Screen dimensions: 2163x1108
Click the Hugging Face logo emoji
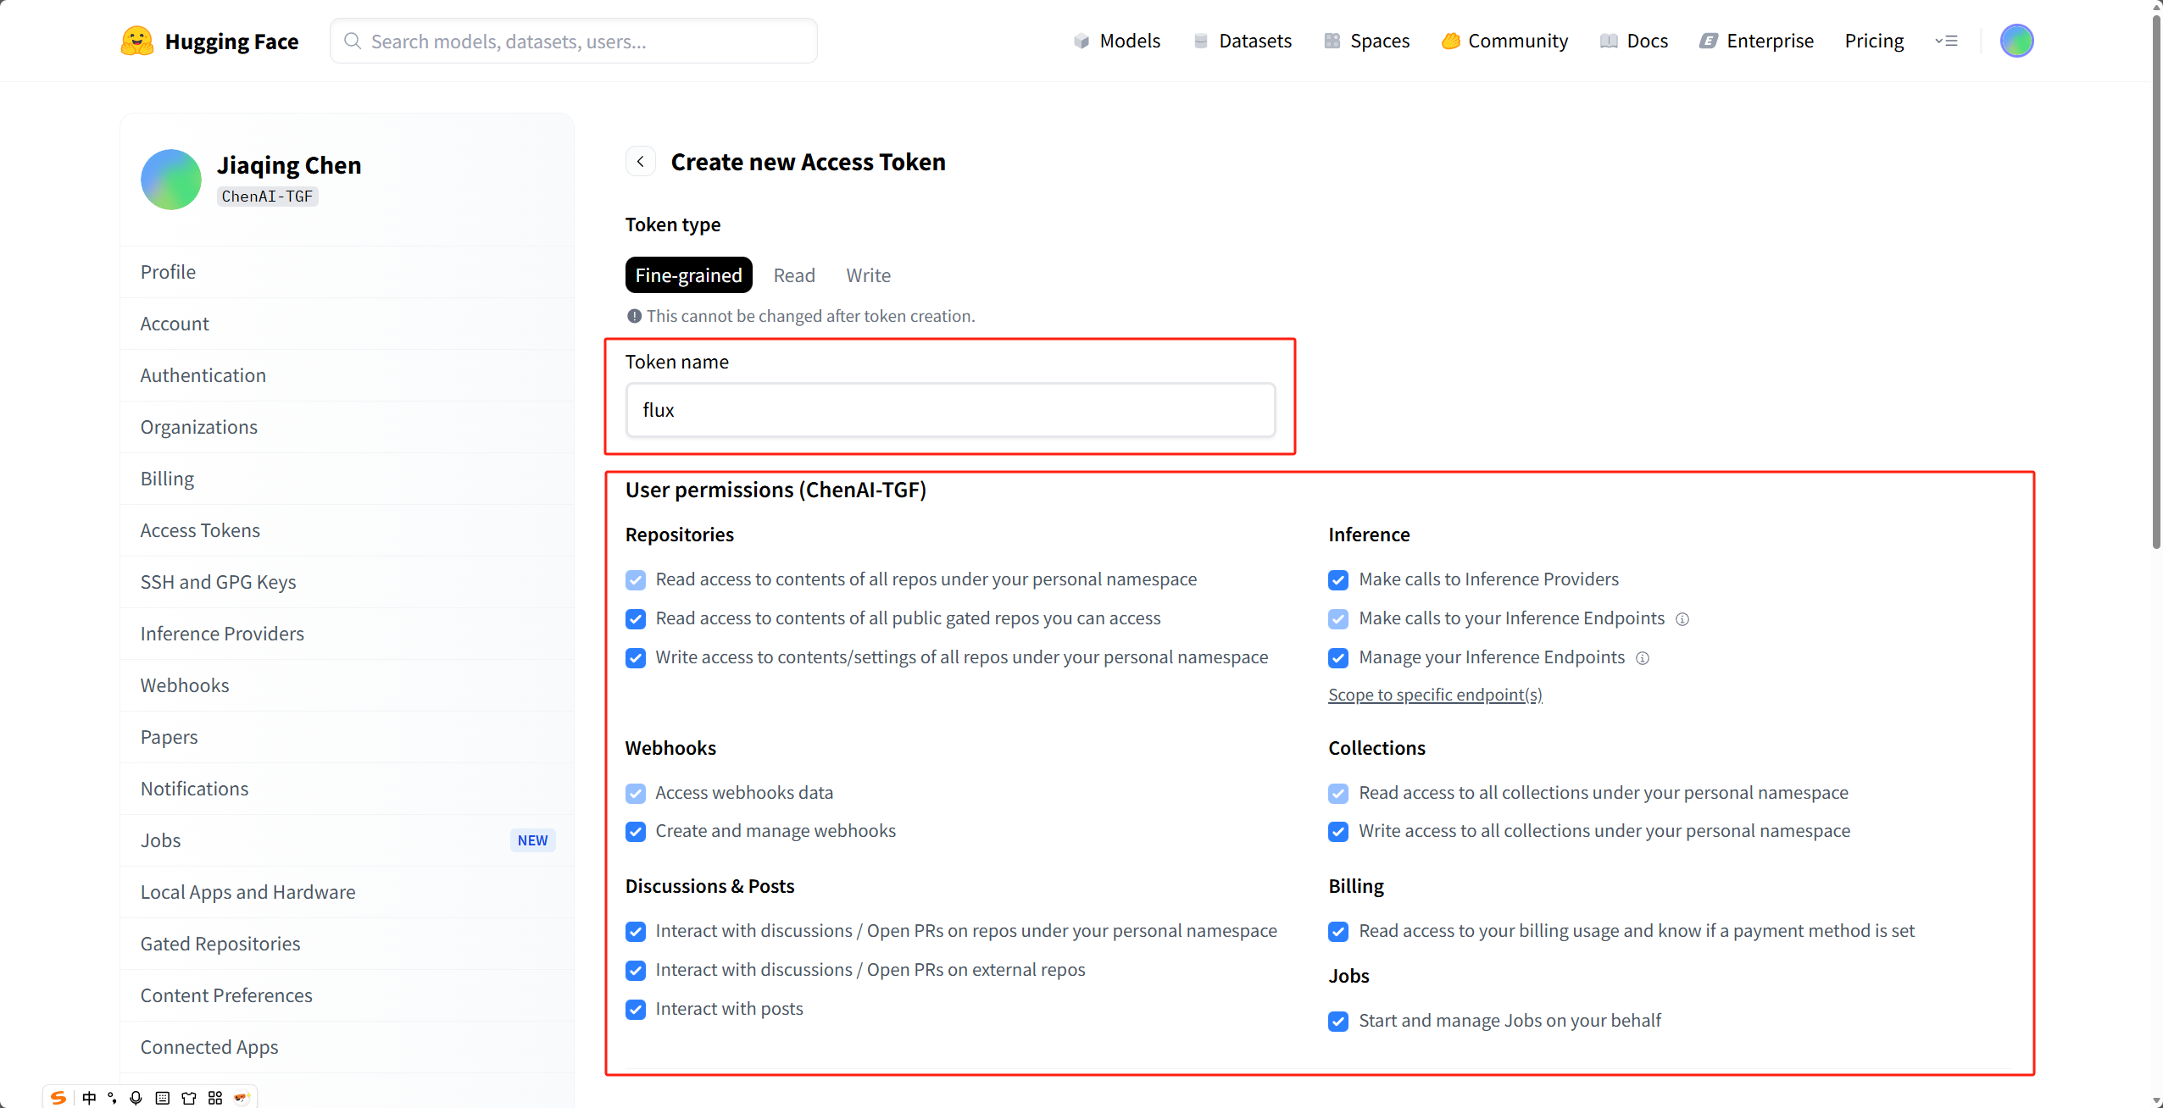[x=136, y=41]
